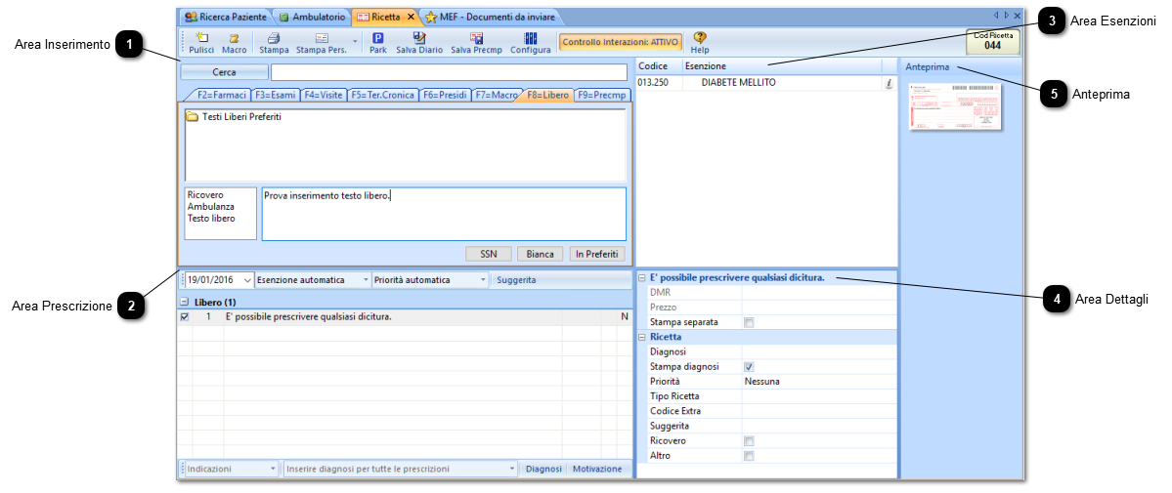Click the search input field
1172x493 pixels.
coord(449,72)
